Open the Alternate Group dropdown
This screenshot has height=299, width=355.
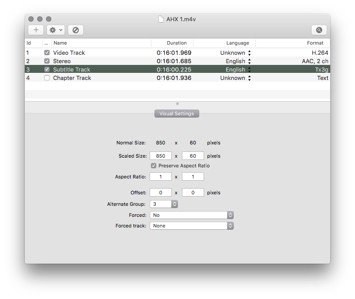pyautogui.click(x=164, y=204)
